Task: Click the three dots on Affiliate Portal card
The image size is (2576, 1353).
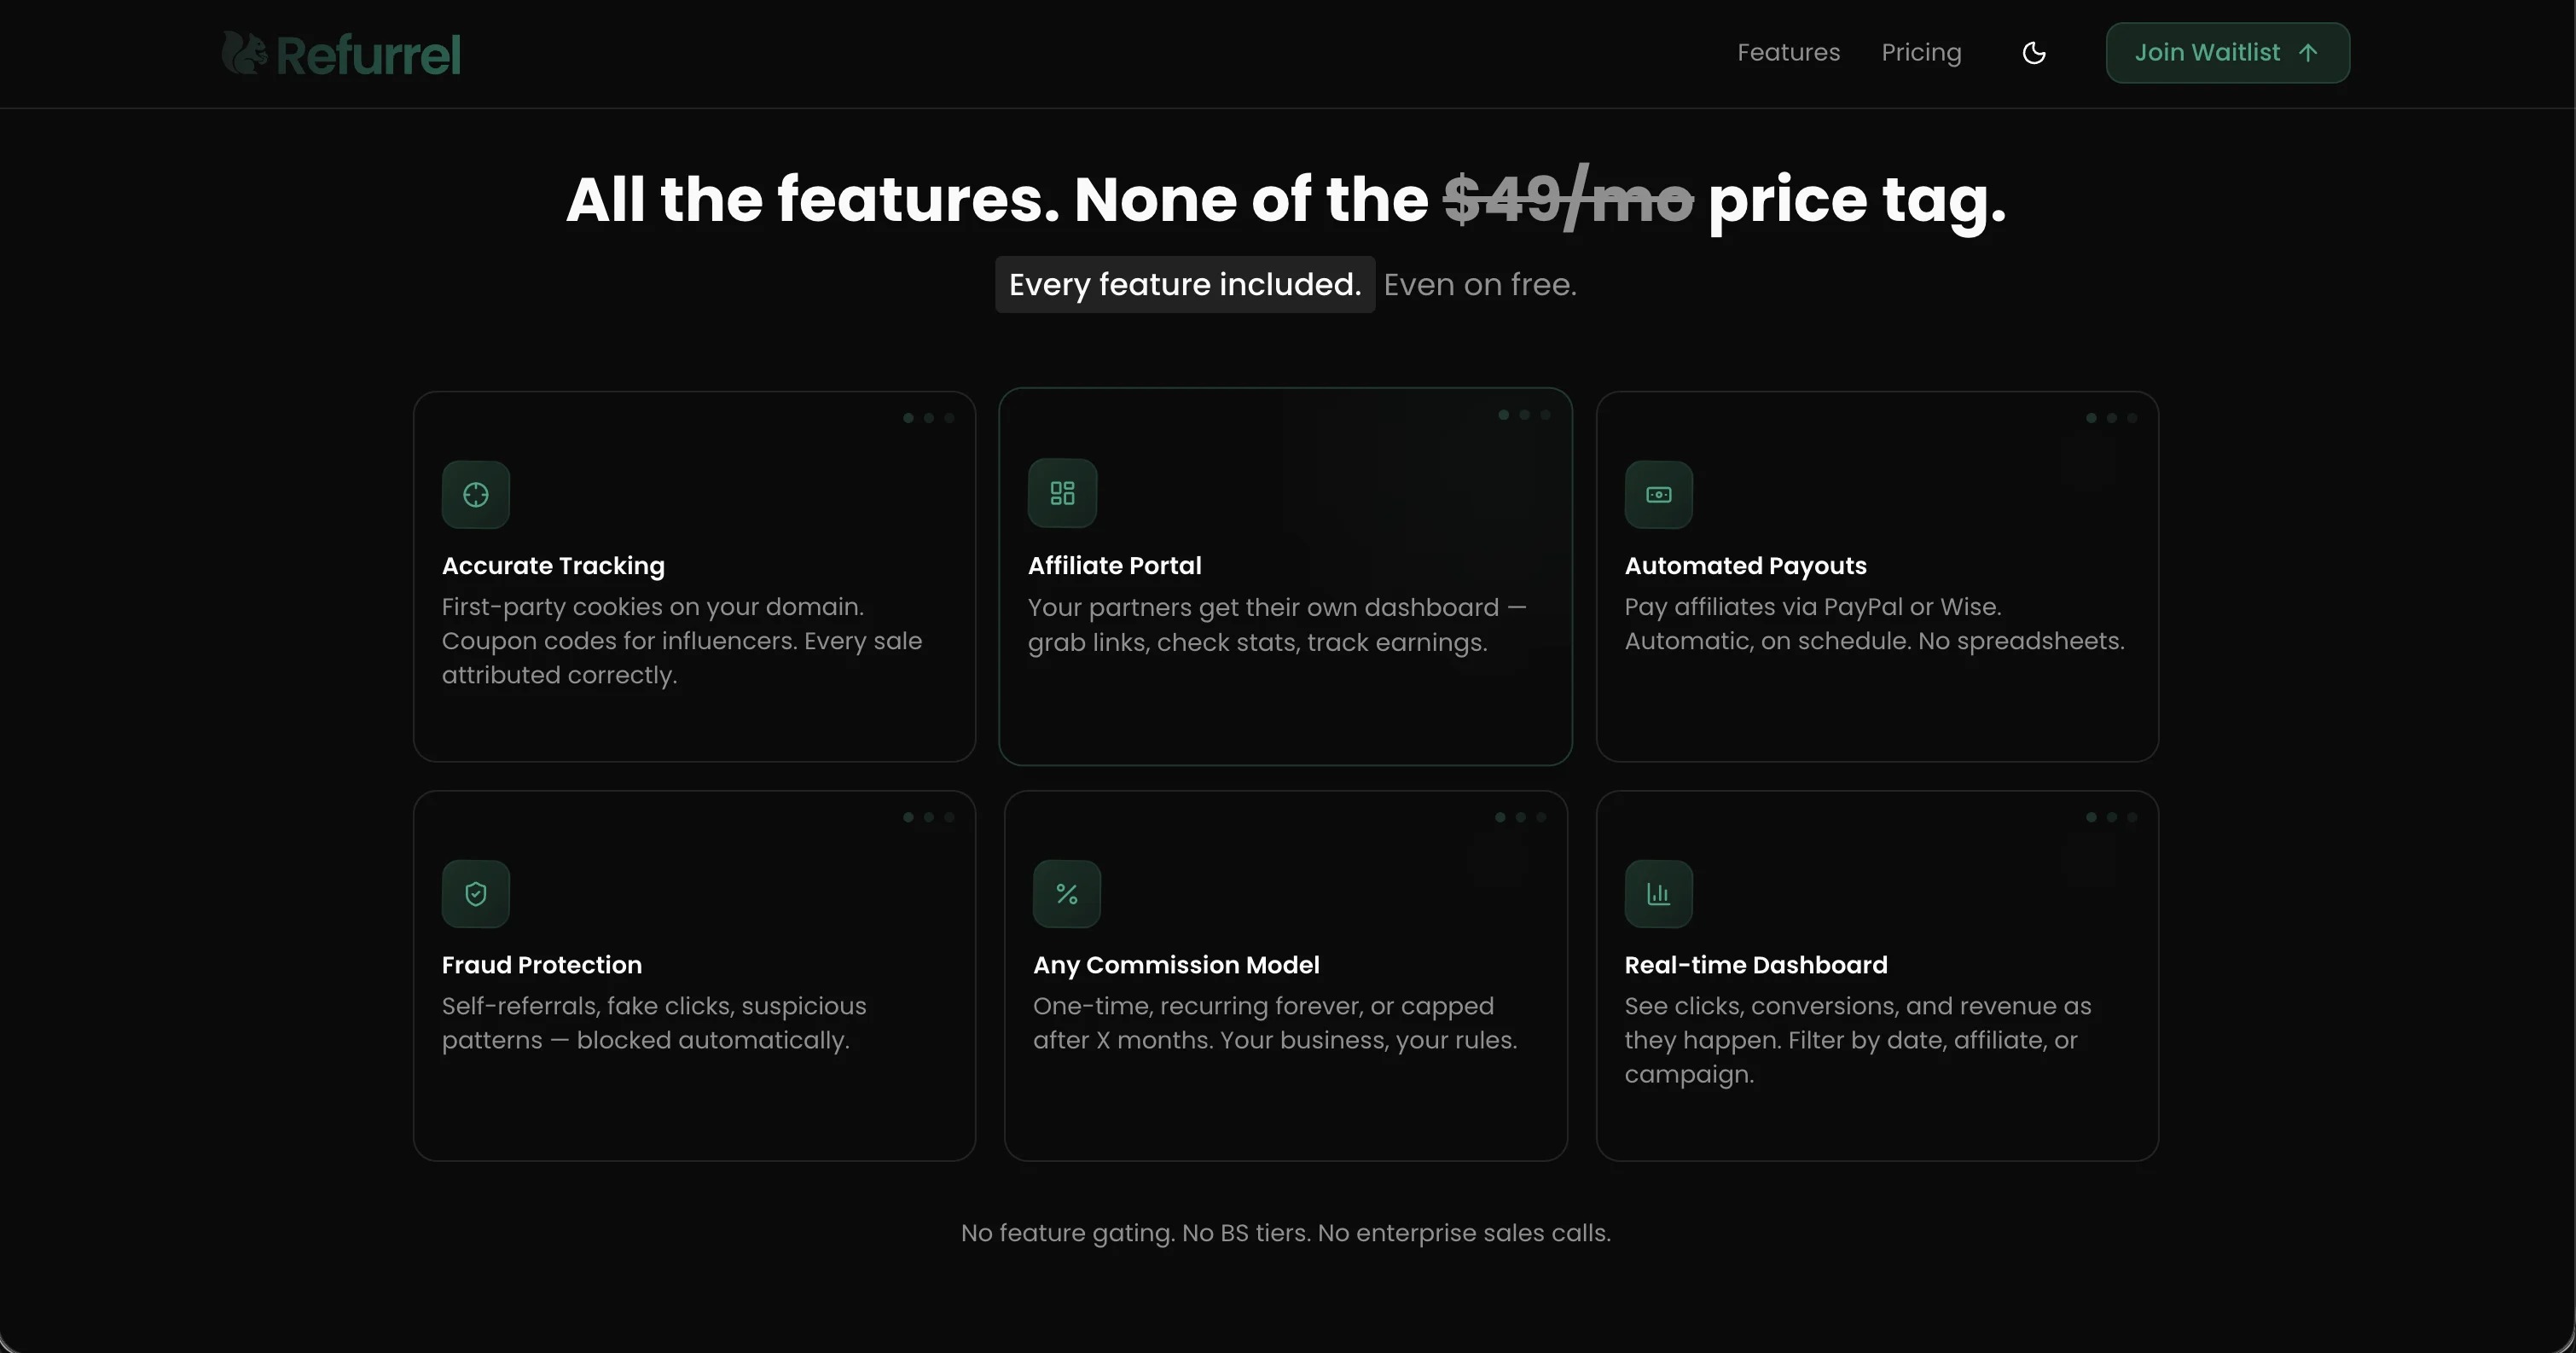Action: click(1524, 415)
